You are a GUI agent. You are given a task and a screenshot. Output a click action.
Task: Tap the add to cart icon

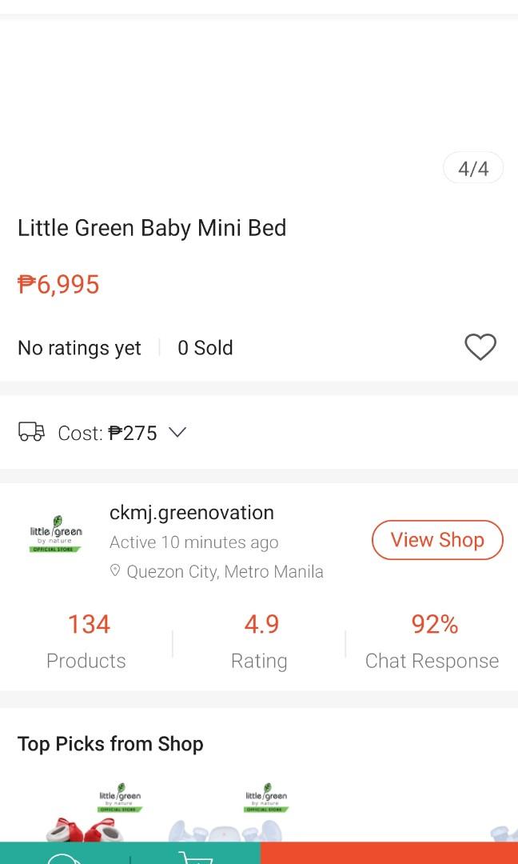pyautogui.click(x=194, y=856)
